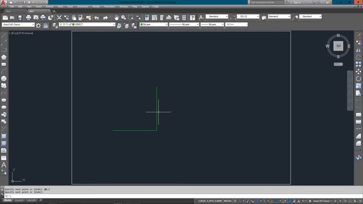Screen dimensions: 363x204
Task: Select the Hatch tool
Action: 4,136
